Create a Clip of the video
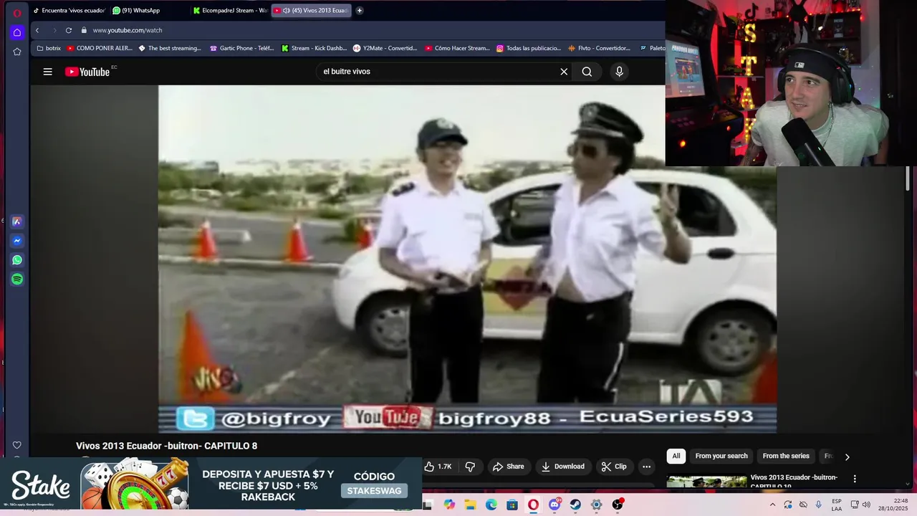Image resolution: width=917 pixels, height=516 pixels. pos(614,467)
